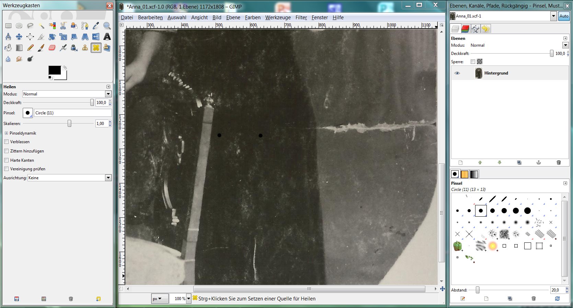Pick the Clone stamp tool

[85, 48]
